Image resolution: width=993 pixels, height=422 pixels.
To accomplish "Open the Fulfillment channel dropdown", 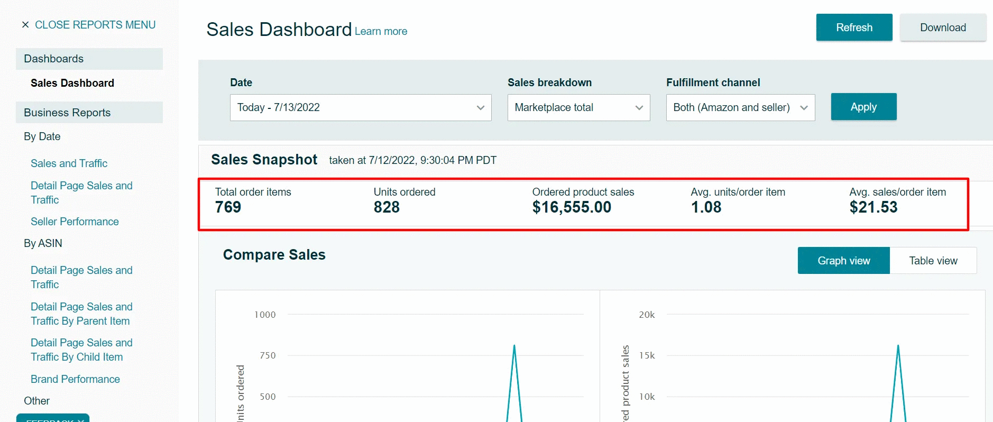I will (x=740, y=107).
